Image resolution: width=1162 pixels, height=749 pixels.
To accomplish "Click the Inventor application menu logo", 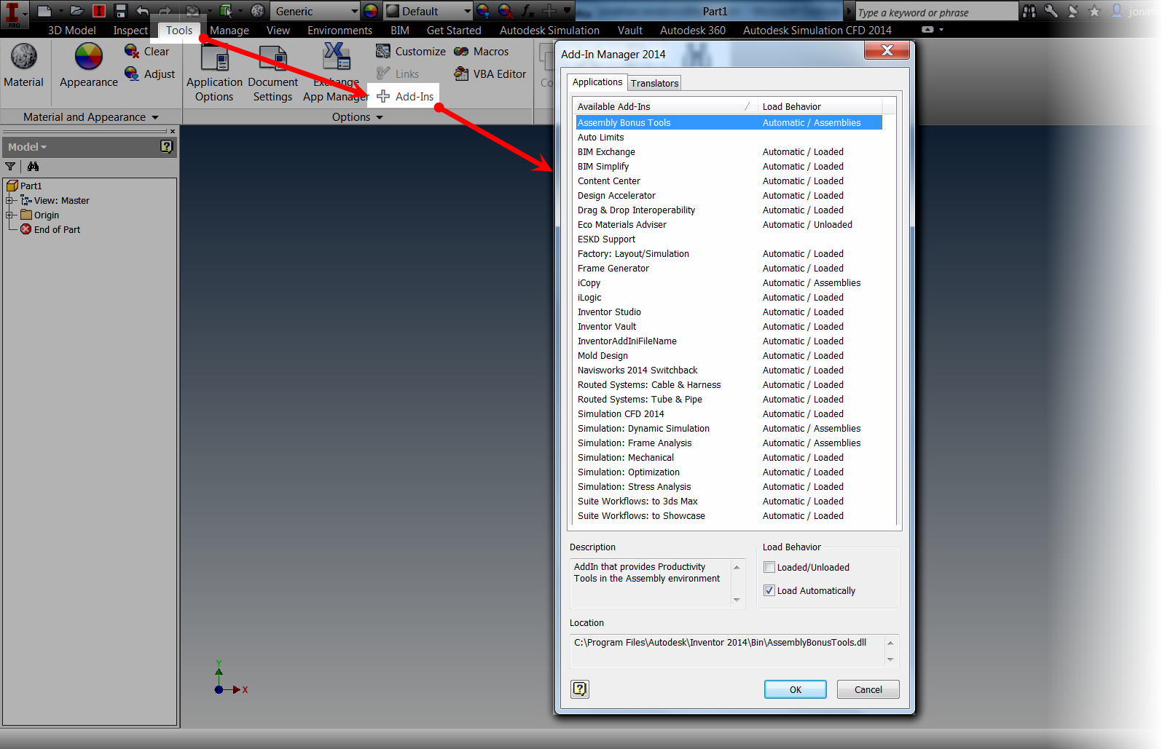I will [14, 14].
